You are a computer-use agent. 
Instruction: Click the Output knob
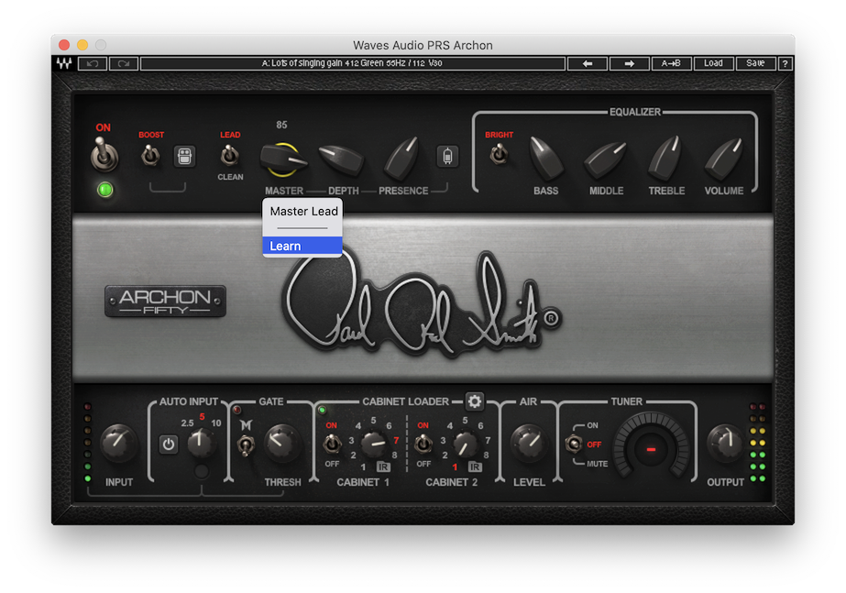725,444
